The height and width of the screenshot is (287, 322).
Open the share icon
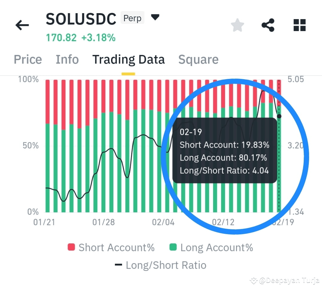pos(268,25)
